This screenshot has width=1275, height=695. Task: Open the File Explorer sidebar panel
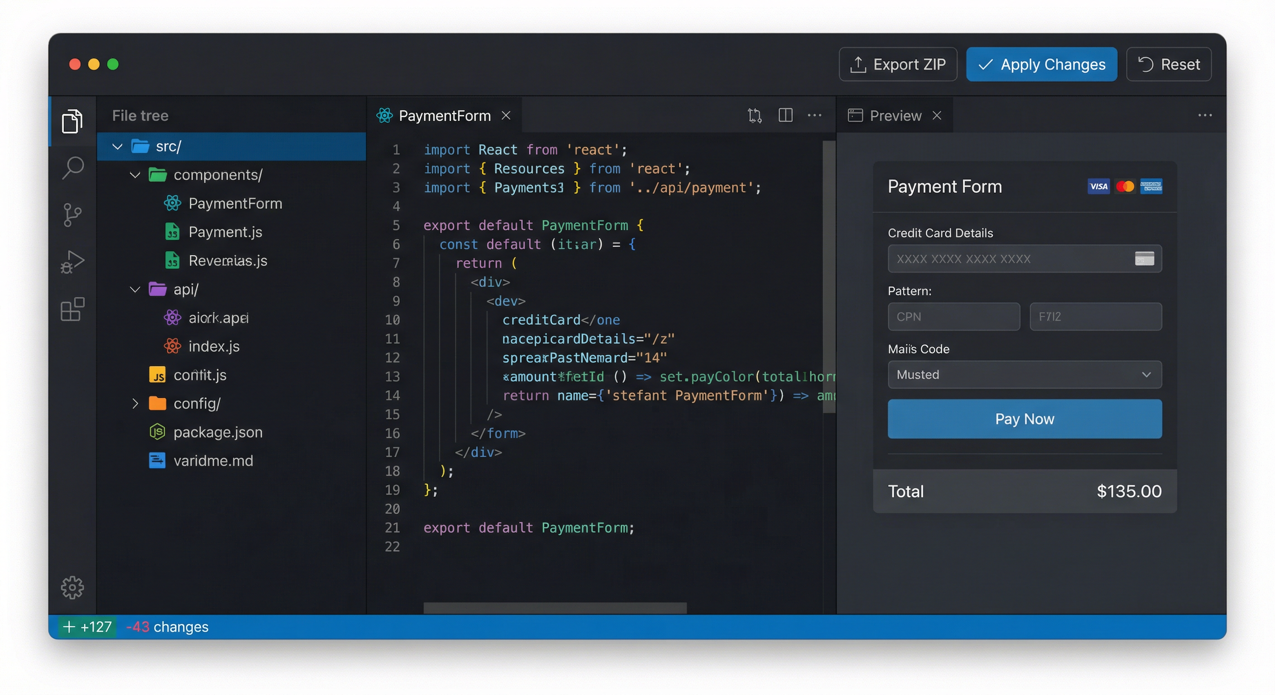(x=73, y=120)
